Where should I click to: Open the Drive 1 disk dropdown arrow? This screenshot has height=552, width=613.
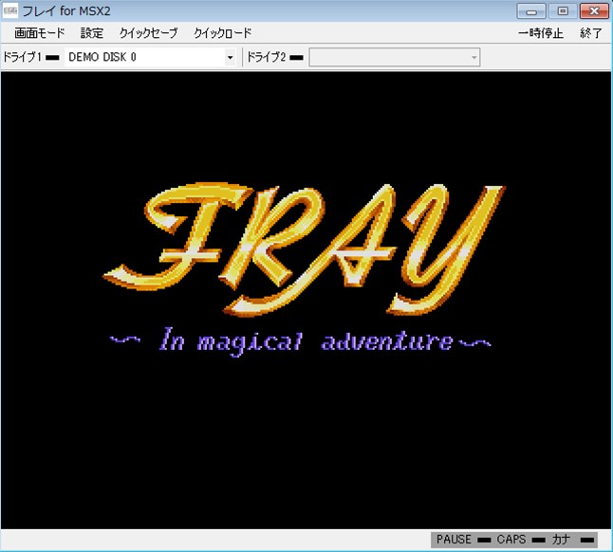pyautogui.click(x=230, y=58)
